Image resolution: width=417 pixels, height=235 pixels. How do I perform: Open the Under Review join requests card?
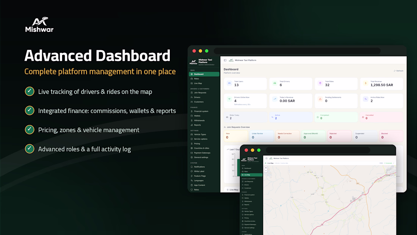(x=262, y=136)
